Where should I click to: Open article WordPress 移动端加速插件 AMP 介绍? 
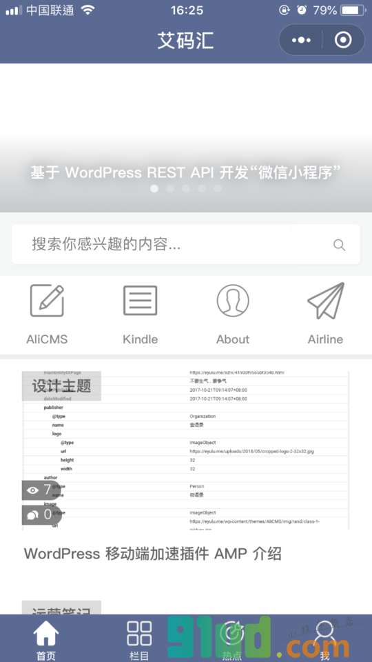click(x=153, y=554)
